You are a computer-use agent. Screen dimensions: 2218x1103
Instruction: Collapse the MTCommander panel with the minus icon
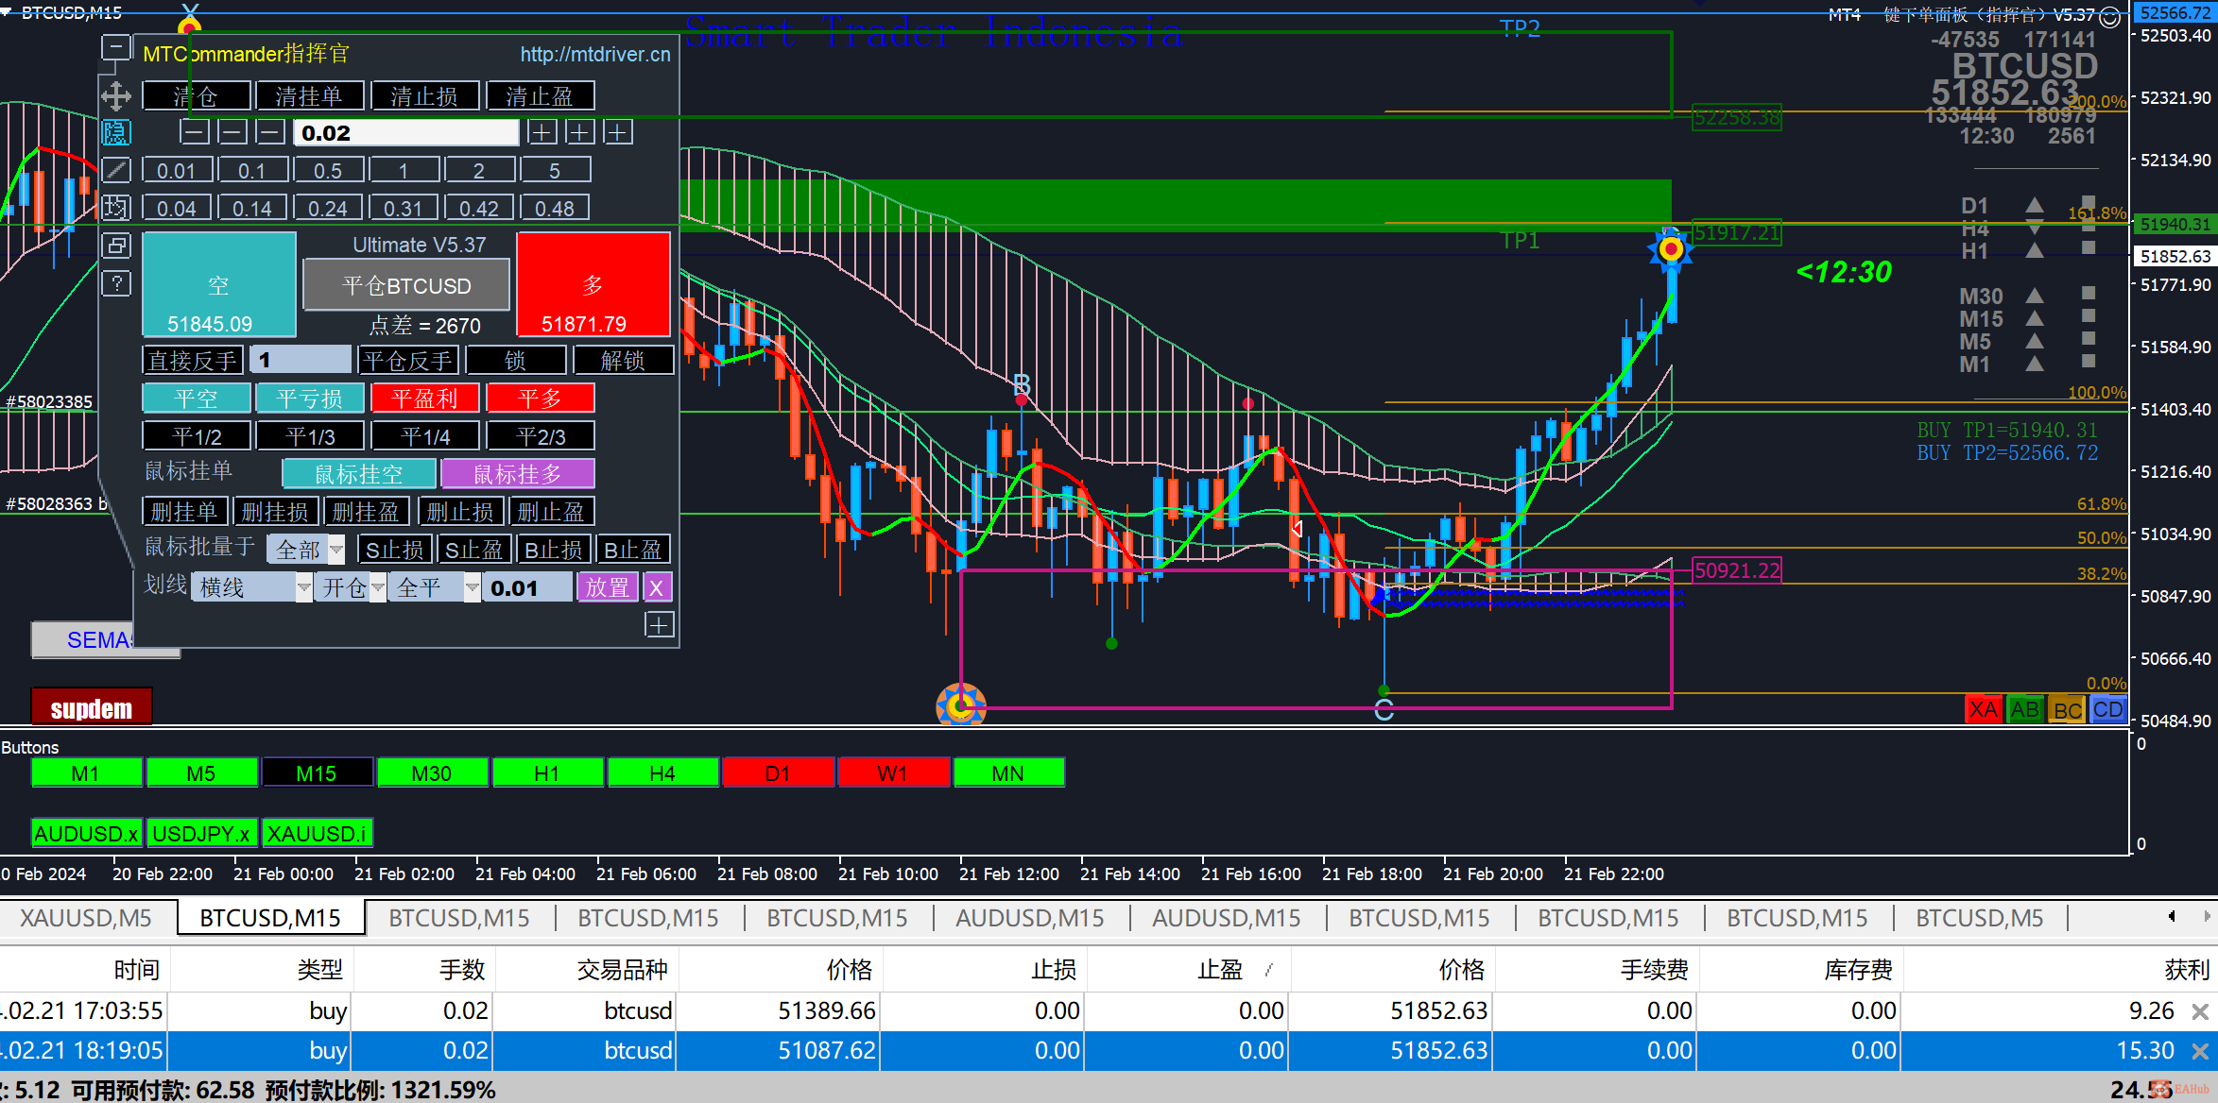(115, 47)
